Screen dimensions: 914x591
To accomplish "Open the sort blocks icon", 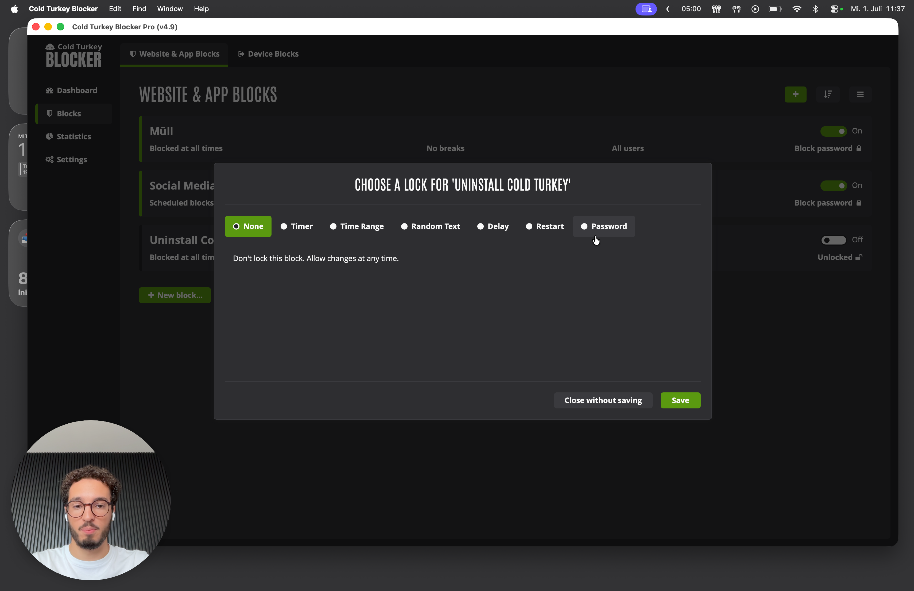I will (x=828, y=94).
